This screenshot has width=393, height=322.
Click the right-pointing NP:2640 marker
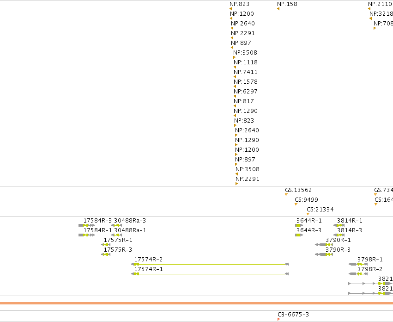236,135
